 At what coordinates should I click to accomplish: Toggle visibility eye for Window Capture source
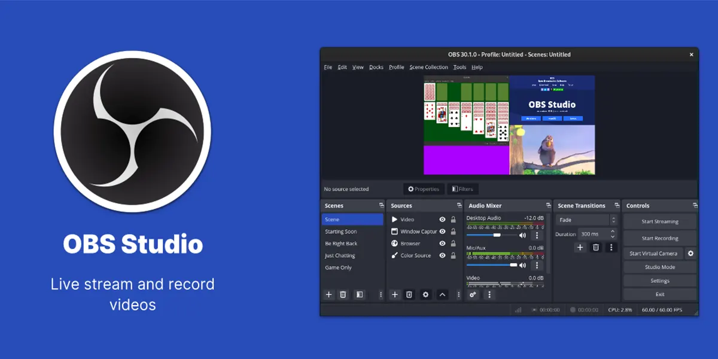pyautogui.click(x=442, y=232)
